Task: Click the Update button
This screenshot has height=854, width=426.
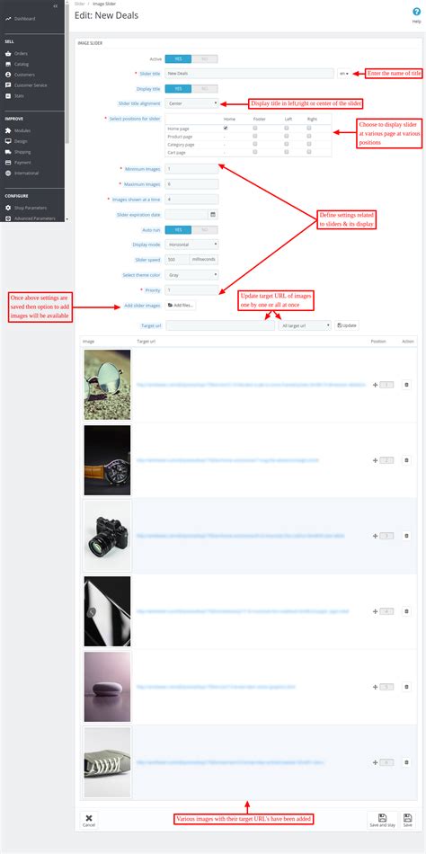Action: pyautogui.click(x=347, y=325)
